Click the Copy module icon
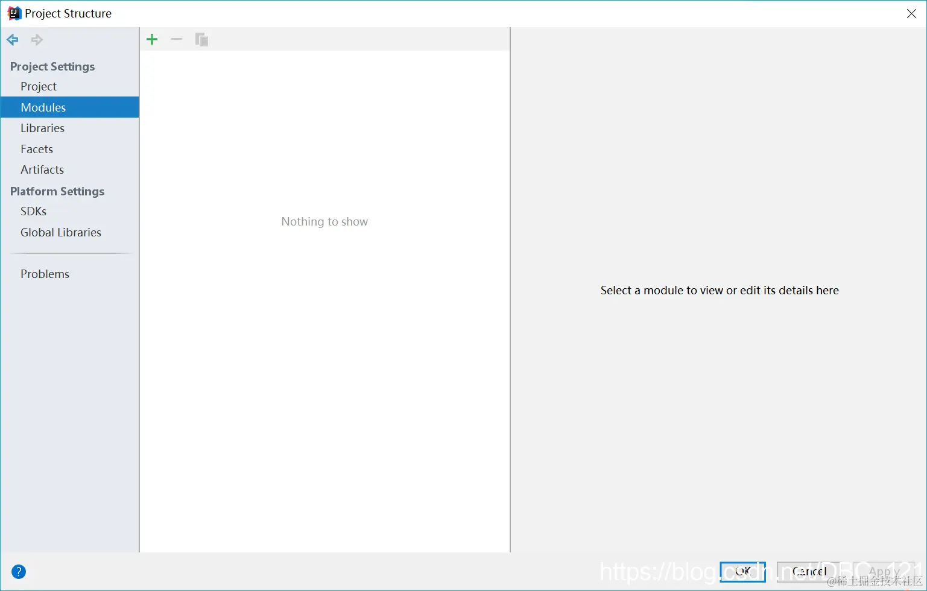 (x=201, y=40)
